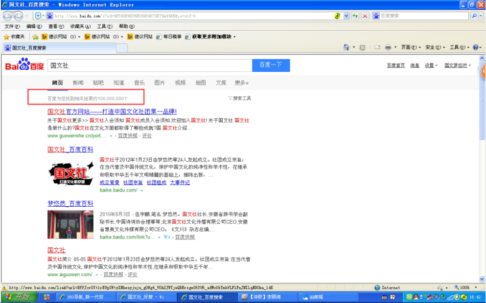This screenshot has height=303, width=486.
Task: Open the 消息 link at top right
Action: pyautogui.click(x=415, y=65)
